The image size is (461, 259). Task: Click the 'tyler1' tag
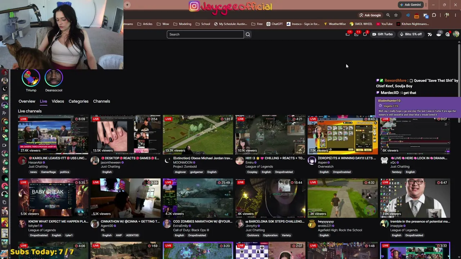(69, 235)
